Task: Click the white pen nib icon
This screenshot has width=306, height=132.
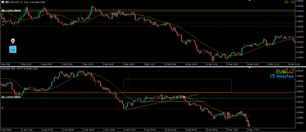Action: (13, 41)
